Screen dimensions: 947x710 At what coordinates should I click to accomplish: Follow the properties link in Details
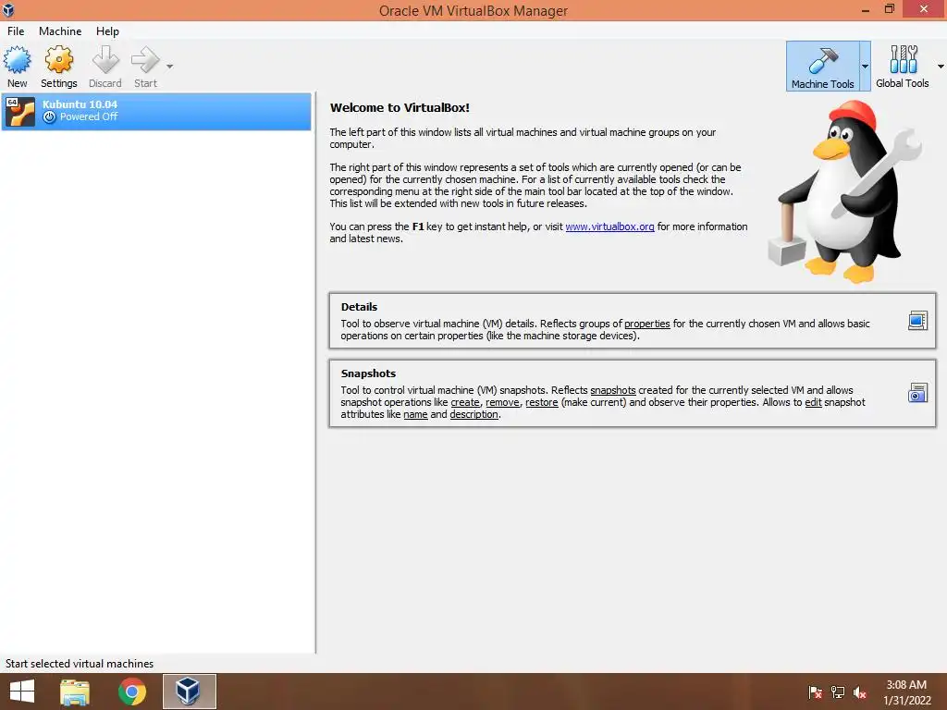[646, 324]
